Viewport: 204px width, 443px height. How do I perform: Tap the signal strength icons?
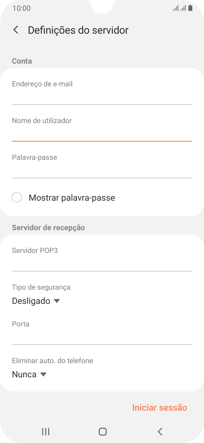pos(179,8)
